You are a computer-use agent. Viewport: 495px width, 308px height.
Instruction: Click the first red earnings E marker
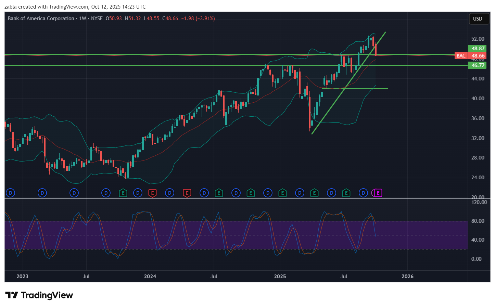tap(152, 193)
